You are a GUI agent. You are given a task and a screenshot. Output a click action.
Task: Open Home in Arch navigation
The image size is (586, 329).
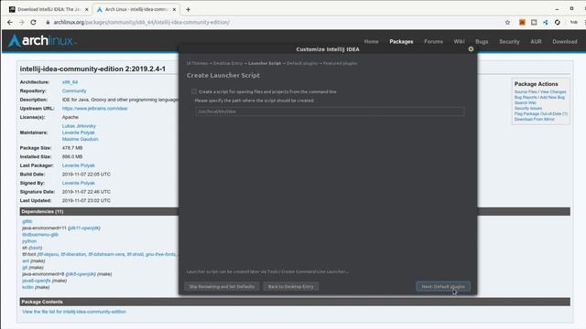tap(371, 41)
